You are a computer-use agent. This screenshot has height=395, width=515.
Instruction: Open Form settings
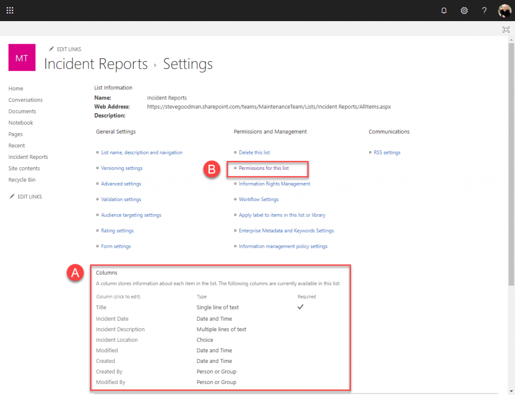[116, 246]
